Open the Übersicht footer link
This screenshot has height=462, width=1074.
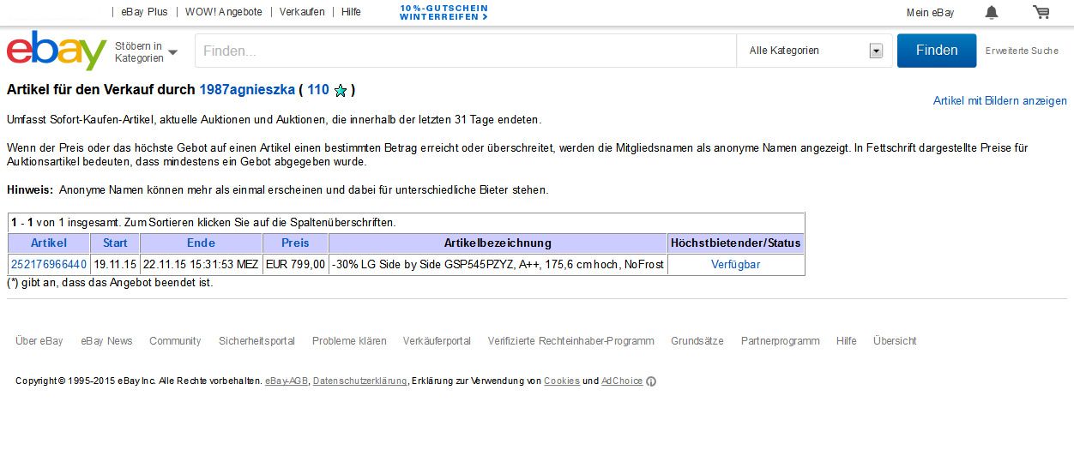point(895,340)
